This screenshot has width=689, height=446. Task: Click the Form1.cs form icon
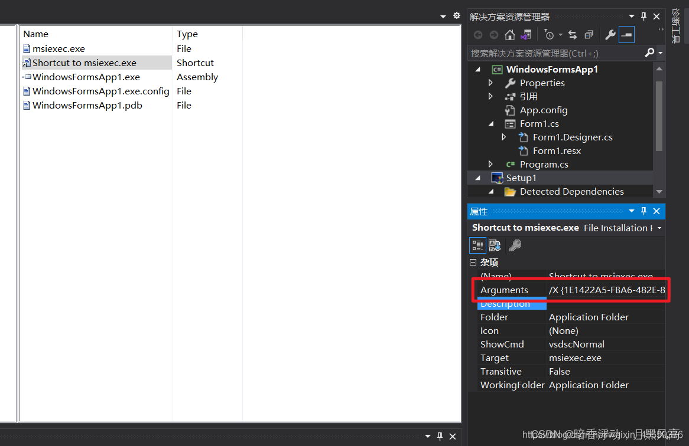(x=510, y=124)
